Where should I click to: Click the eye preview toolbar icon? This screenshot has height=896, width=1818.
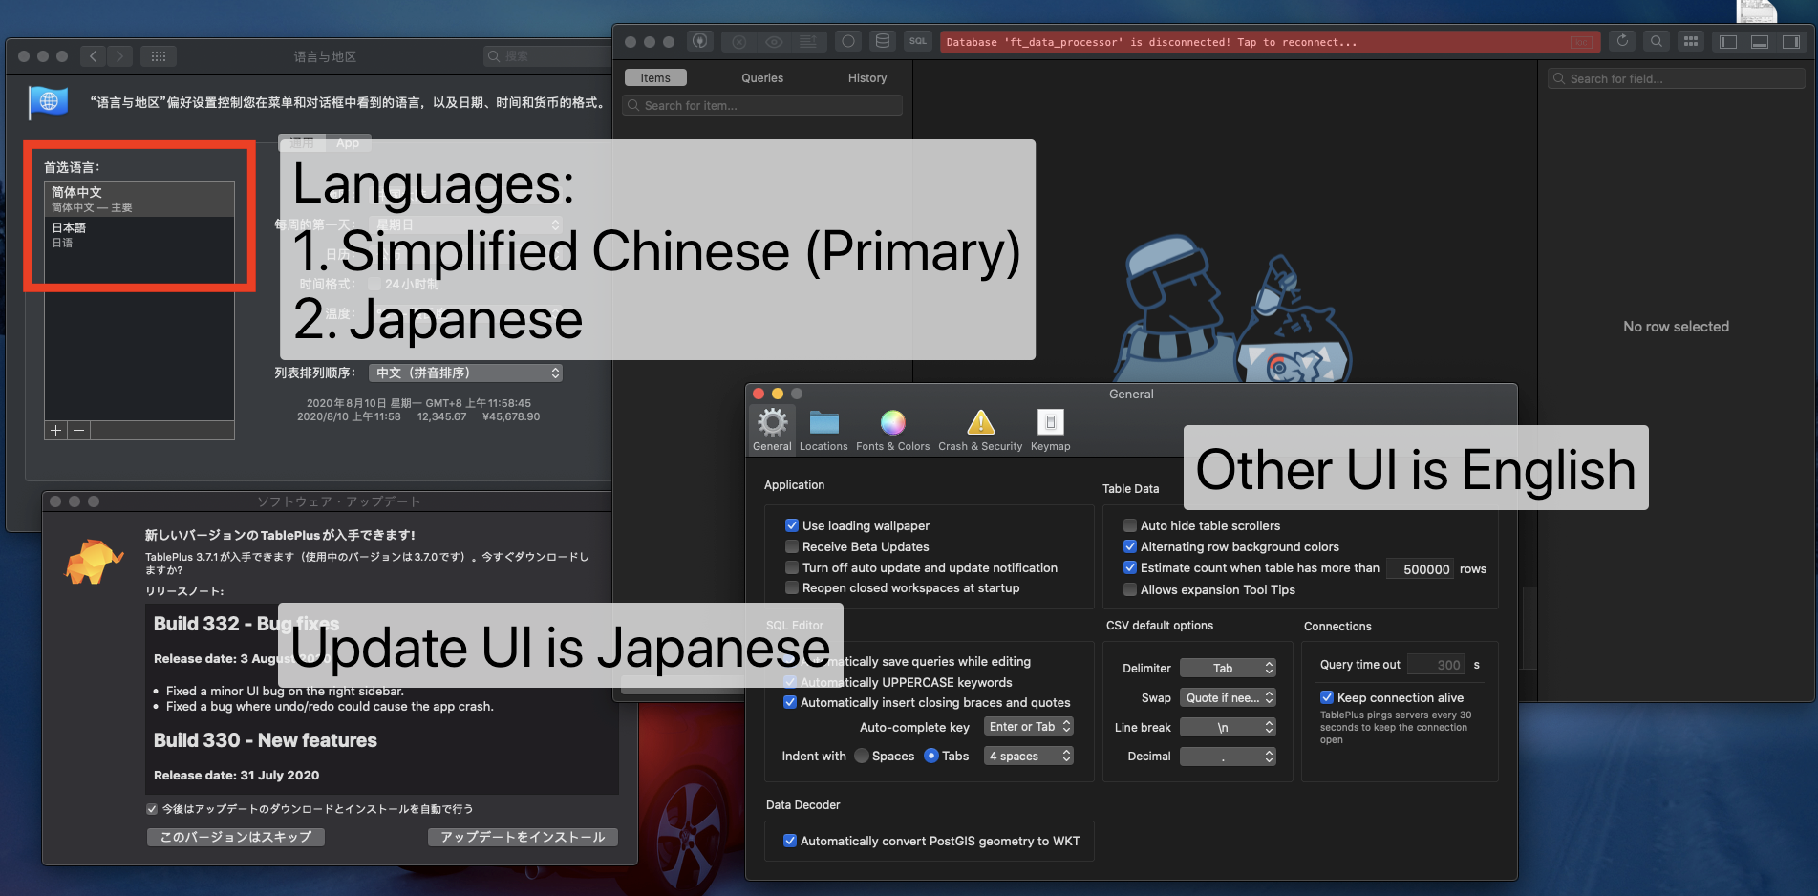coord(774,41)
